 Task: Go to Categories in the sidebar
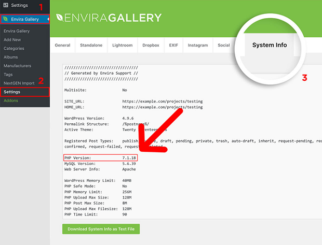pyautogui.click(x=14, y=48)
